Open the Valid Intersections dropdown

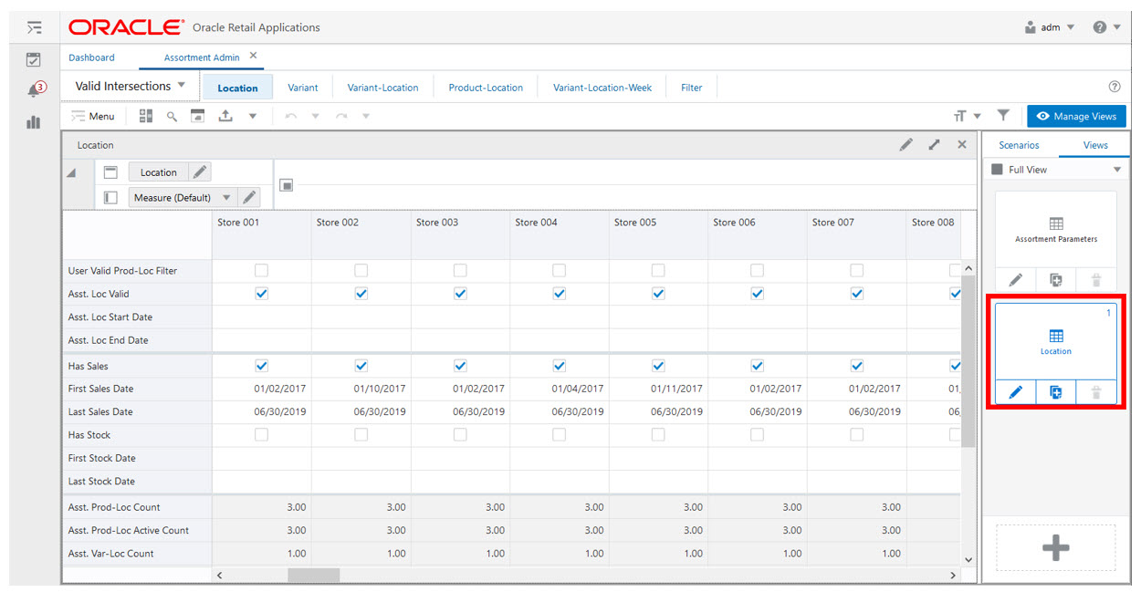[130, 86]
